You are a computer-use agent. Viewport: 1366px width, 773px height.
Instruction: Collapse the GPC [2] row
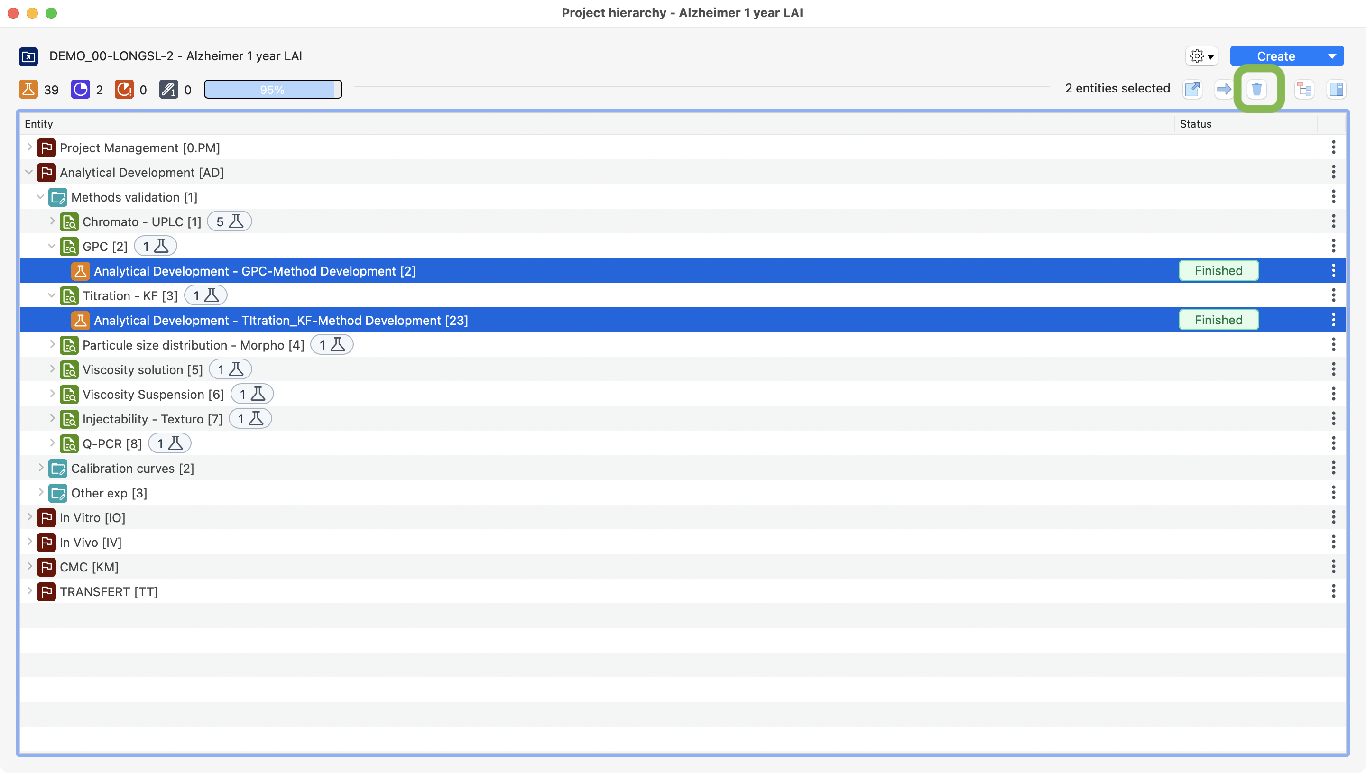(52, 246)
